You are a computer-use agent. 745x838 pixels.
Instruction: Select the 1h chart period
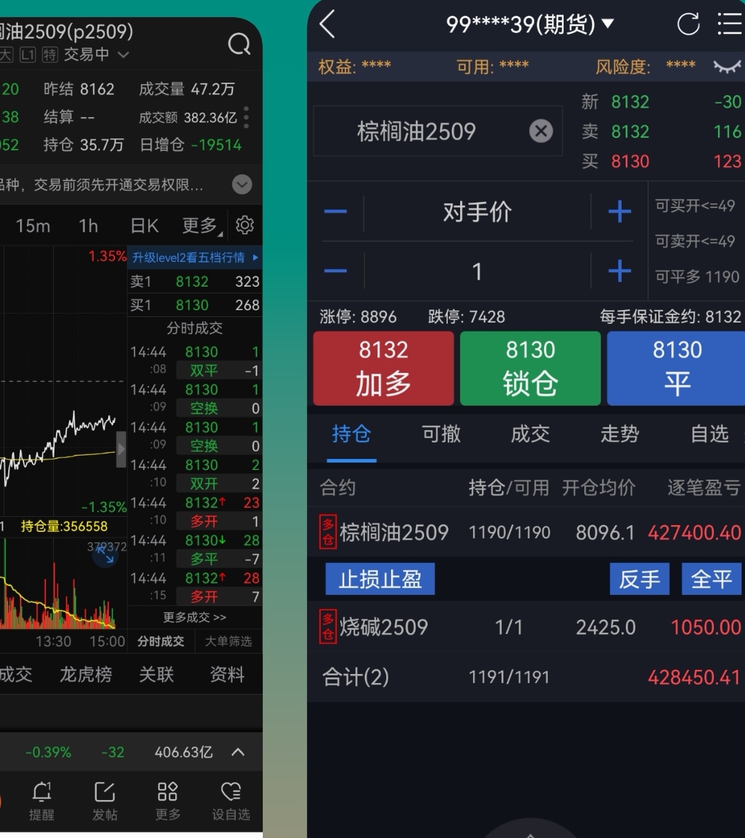(x=88, y=226)
